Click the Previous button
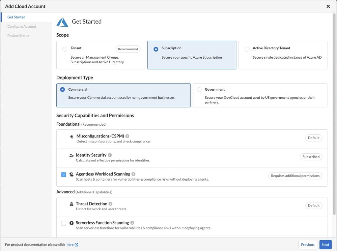337x251 pixels. (x=307, y=245)
